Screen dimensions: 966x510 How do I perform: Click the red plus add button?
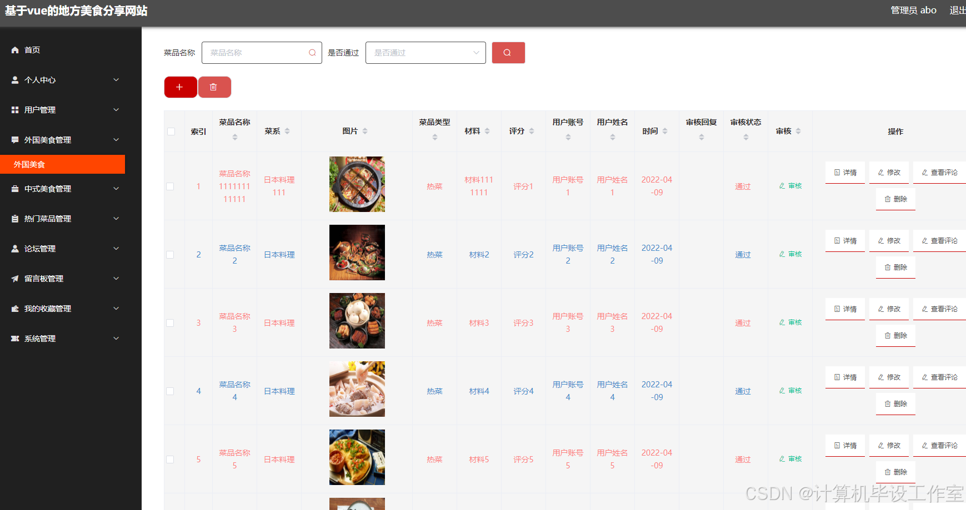(x=181, y=87)
